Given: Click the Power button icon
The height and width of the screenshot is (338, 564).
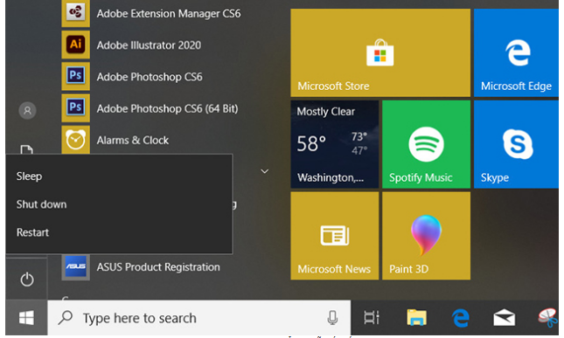Looking at the screenshot, I should click(27, 279).
